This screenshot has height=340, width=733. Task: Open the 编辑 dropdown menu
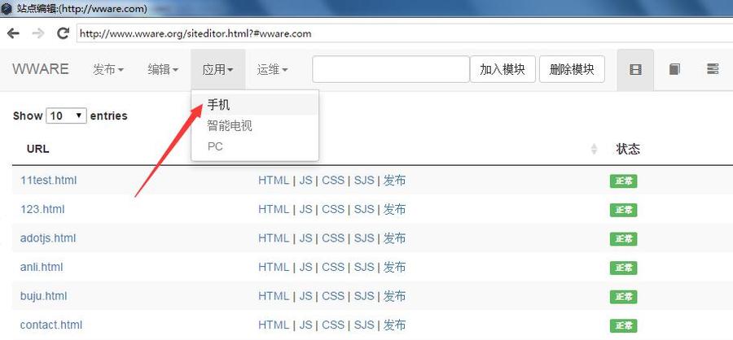163,70
